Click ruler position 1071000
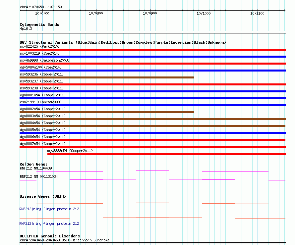295x245 pixels. coord(204,13)
